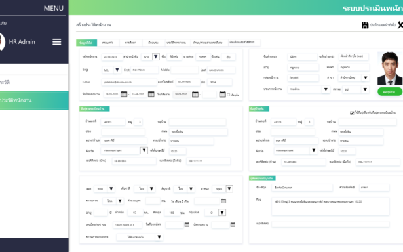The height and width of the screenshot is (252, 403).
Task: Click the E-mail input field
Action: point(129,82)
